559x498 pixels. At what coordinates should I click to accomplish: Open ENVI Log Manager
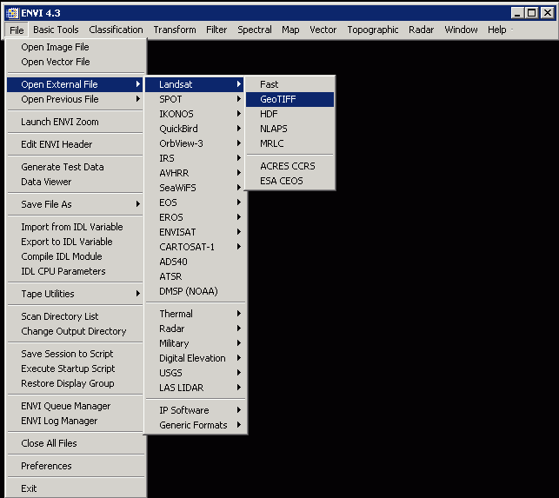tap(76, 421)
